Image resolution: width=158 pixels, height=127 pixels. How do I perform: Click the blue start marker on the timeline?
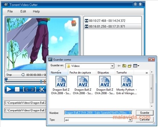tap(41, 82)
